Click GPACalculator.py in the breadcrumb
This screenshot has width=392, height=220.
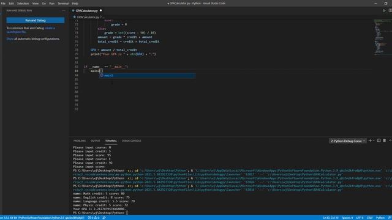88,17
